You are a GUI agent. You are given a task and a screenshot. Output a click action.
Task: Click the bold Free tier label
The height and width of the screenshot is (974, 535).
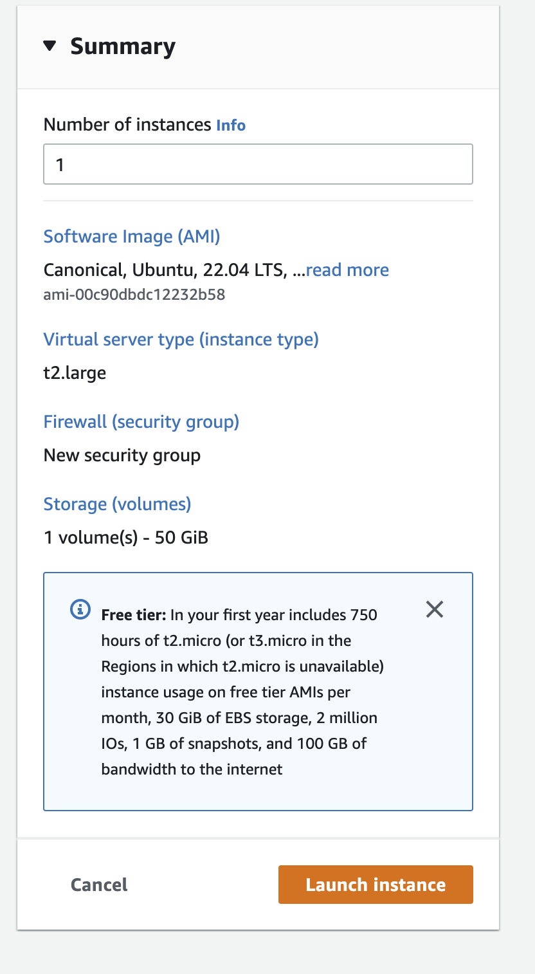click(x=133, y=615)
